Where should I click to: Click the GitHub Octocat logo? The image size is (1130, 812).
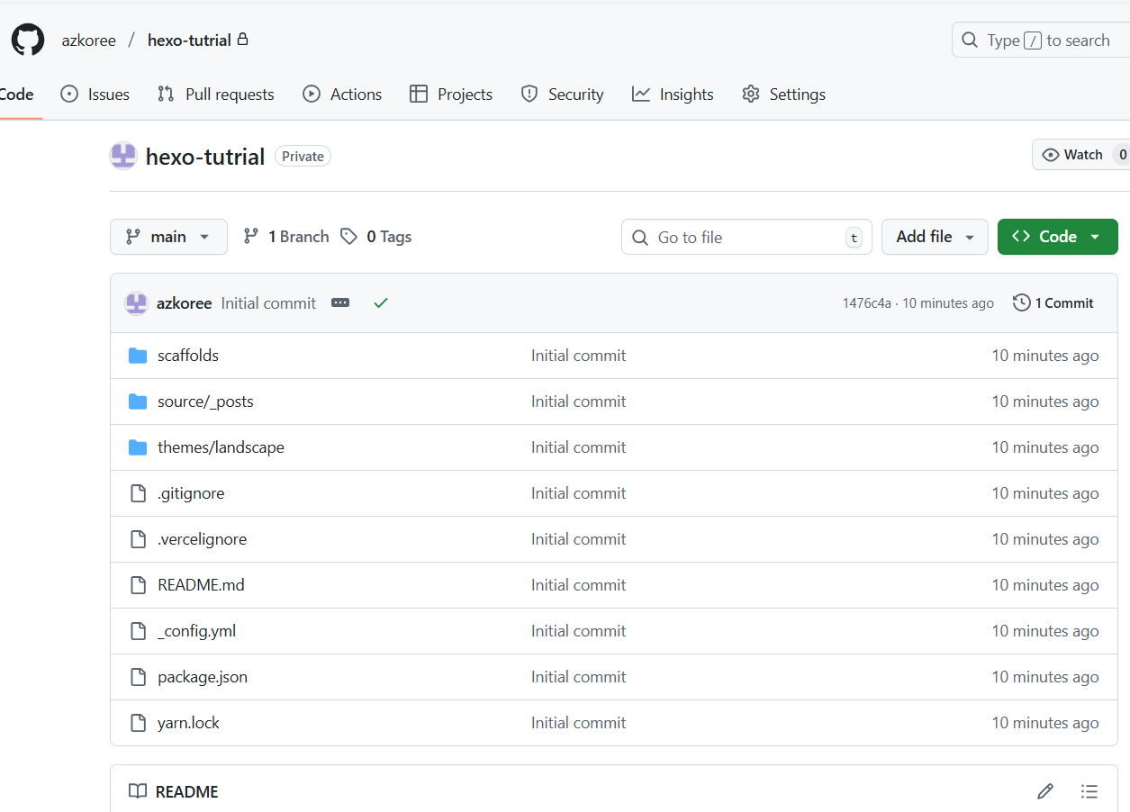27,41
